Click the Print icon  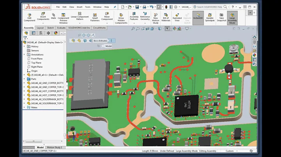click(144, 7)
